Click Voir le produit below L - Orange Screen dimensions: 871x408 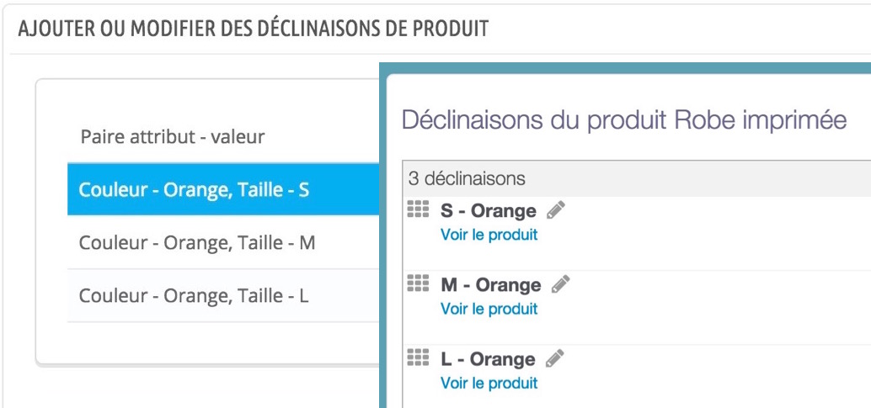[x=489, y=383]
